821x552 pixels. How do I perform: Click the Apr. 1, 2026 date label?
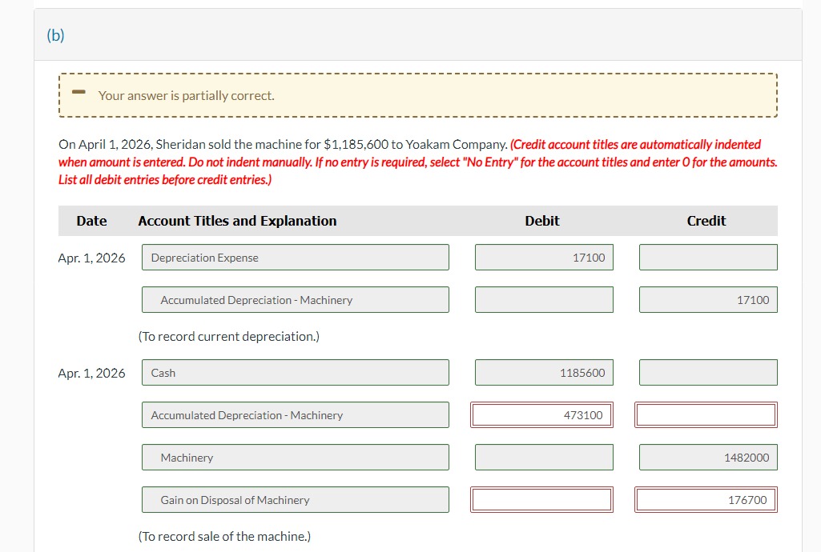(x=91, y=258)
